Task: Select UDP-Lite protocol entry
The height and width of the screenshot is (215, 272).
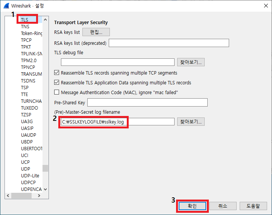Action: pyautogui.click(x=30, y=175)
